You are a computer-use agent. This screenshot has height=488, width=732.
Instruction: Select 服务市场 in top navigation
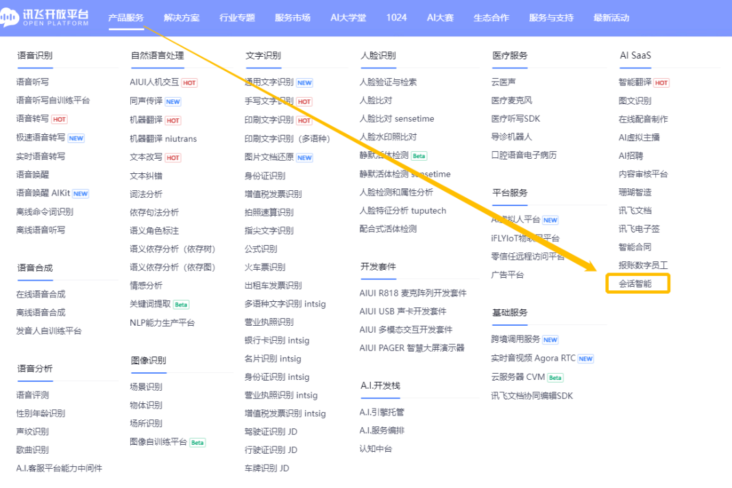point(293,18)
